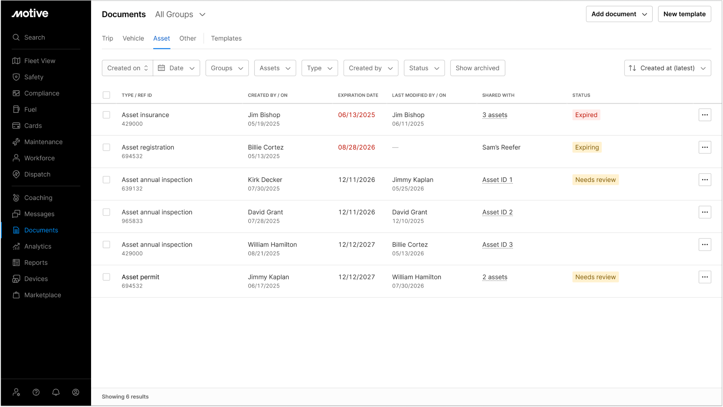Click the help question mark icon
Screen dimensions: 723x407
click(36, 392)
